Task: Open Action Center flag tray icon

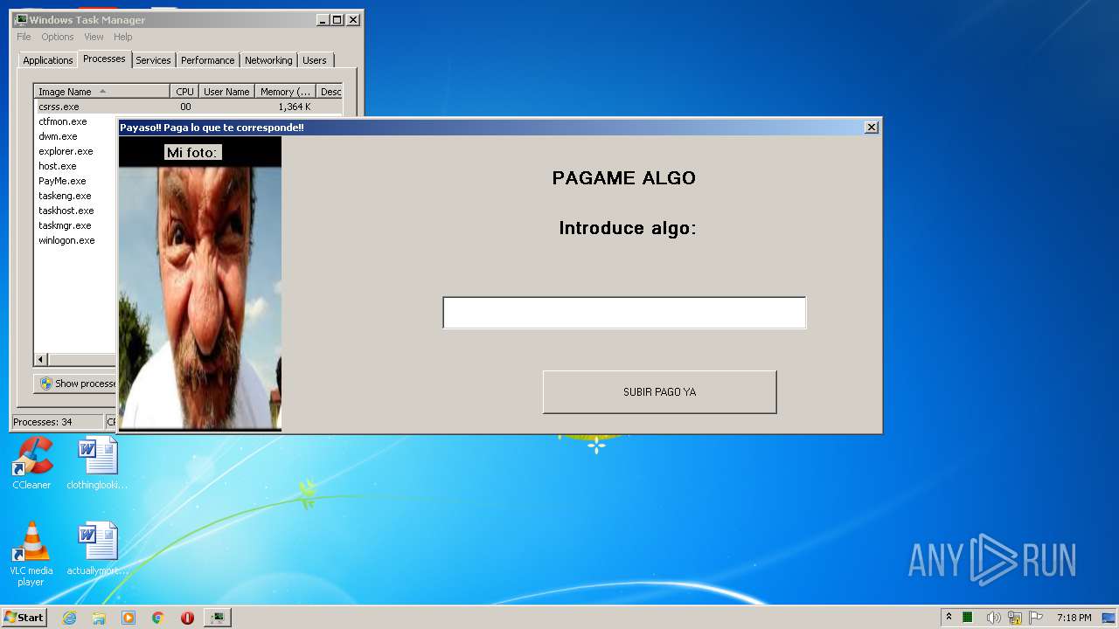Action: (x=1037, y=618)
